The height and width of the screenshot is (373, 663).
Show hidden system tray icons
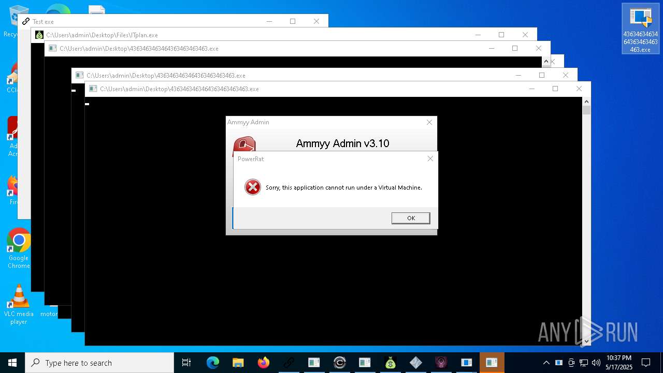[546, 363]
